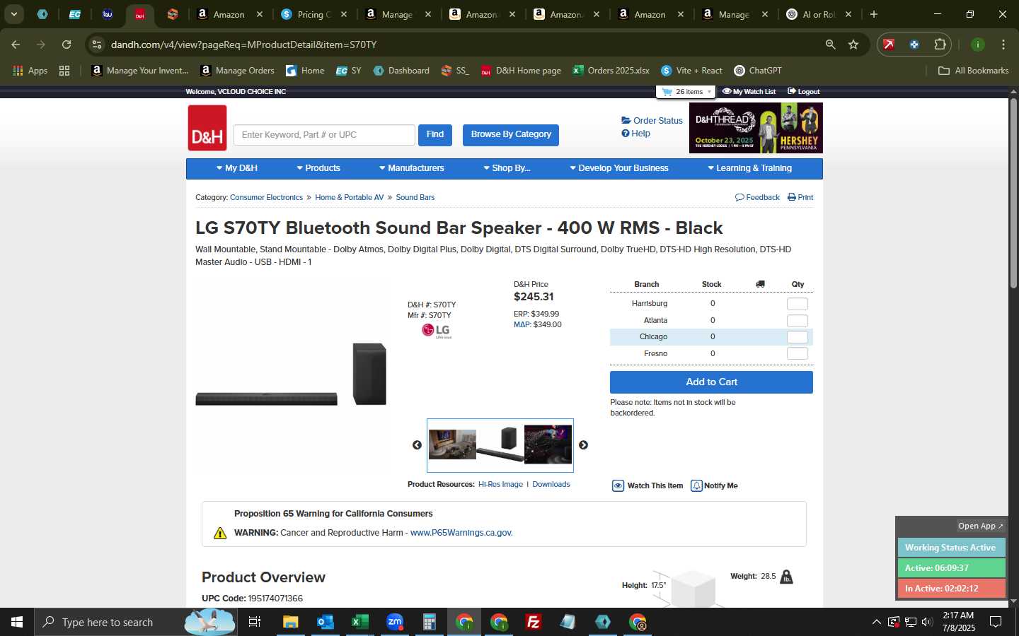Open the Dashboard bookmark
The image size is (1019, 636).
[401, 71]
